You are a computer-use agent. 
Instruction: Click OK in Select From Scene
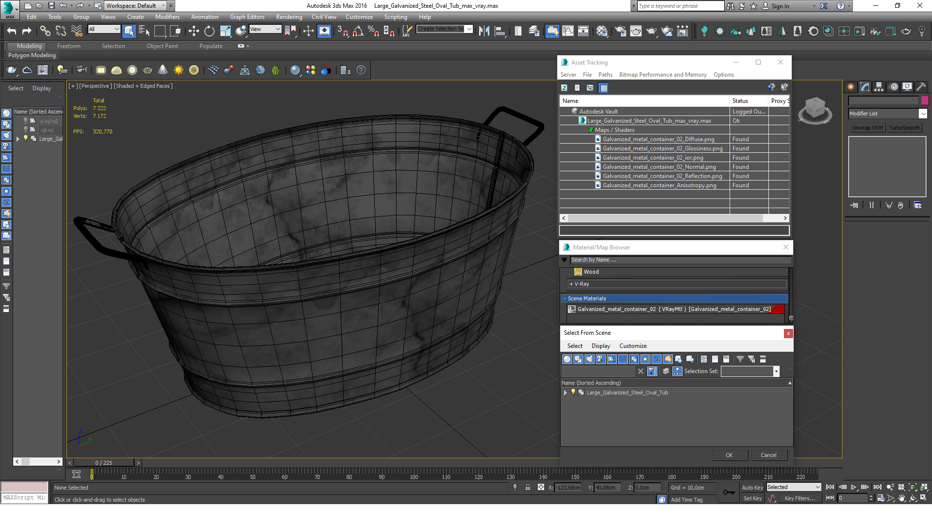pyautogui.click(x=729, y=455)
